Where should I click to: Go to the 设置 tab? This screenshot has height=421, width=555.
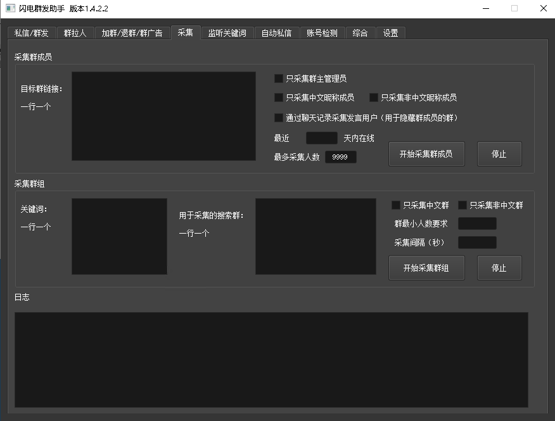coord(390,33)
